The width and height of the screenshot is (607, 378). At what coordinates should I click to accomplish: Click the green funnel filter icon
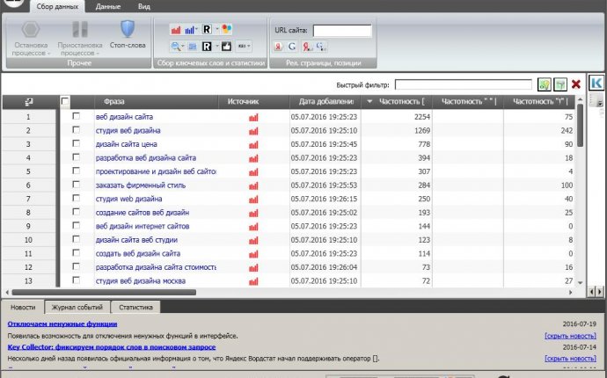[559, 84]
